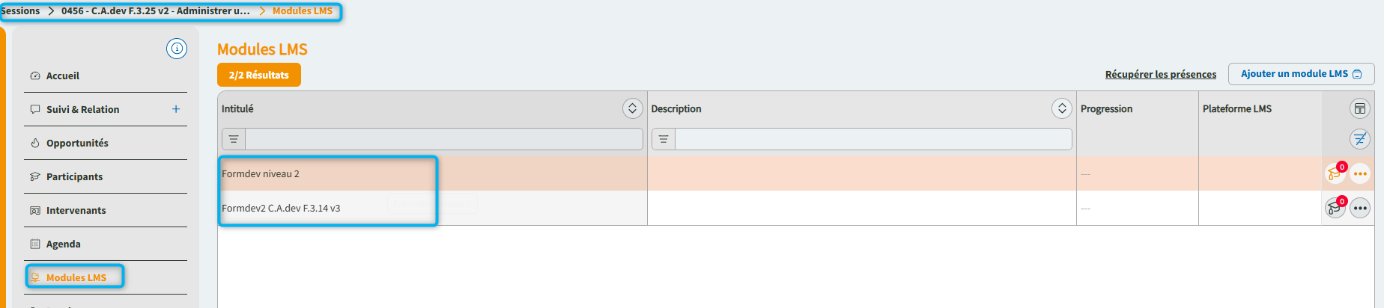
Task: Click graduation cap icon on Formdev2 C.A.dev row
Action: 1334,209
